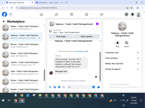This screenshot has width=145, height=108.
Task: Attach a photo with the image icon
Action: (55, 87)
